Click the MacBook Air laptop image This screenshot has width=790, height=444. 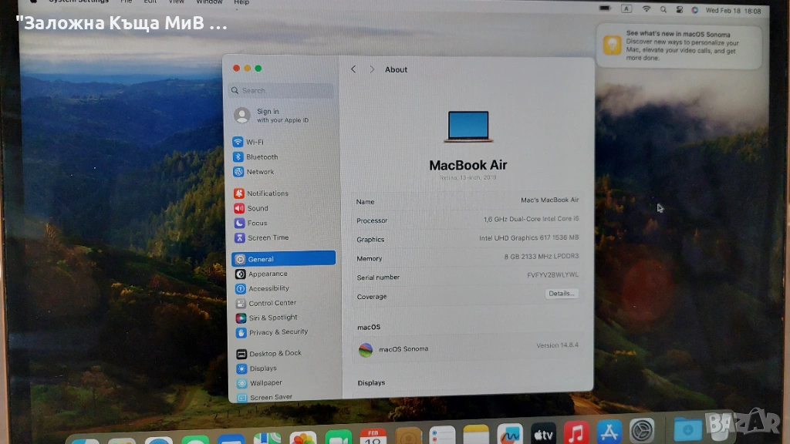coord(468,126)
